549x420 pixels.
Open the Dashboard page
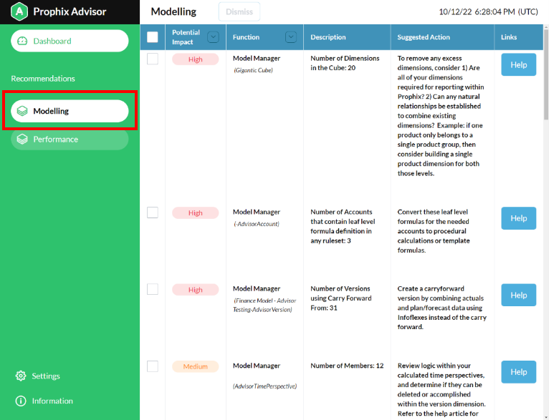point(70,41)
